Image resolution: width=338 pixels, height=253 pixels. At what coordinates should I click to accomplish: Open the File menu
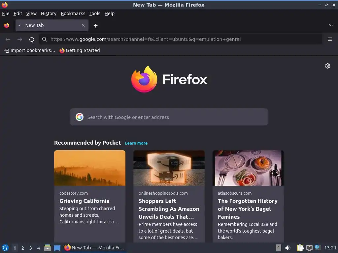(6, 14)
